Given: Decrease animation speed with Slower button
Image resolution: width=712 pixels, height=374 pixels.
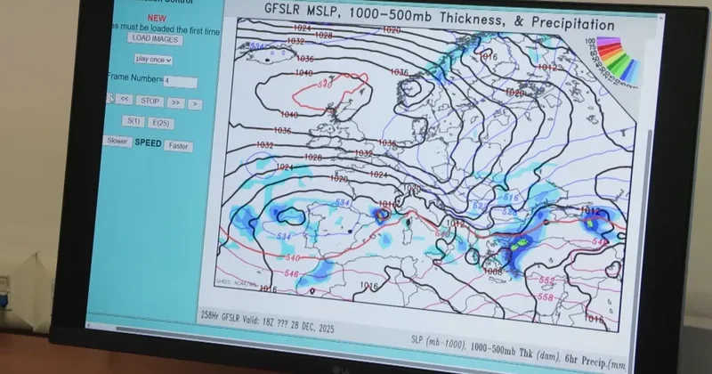Looking at the screenshot, I should [x=117, y=141].
